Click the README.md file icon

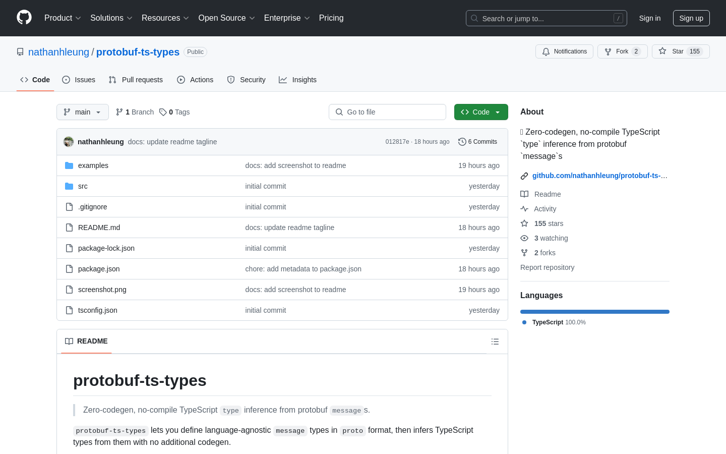69,228
